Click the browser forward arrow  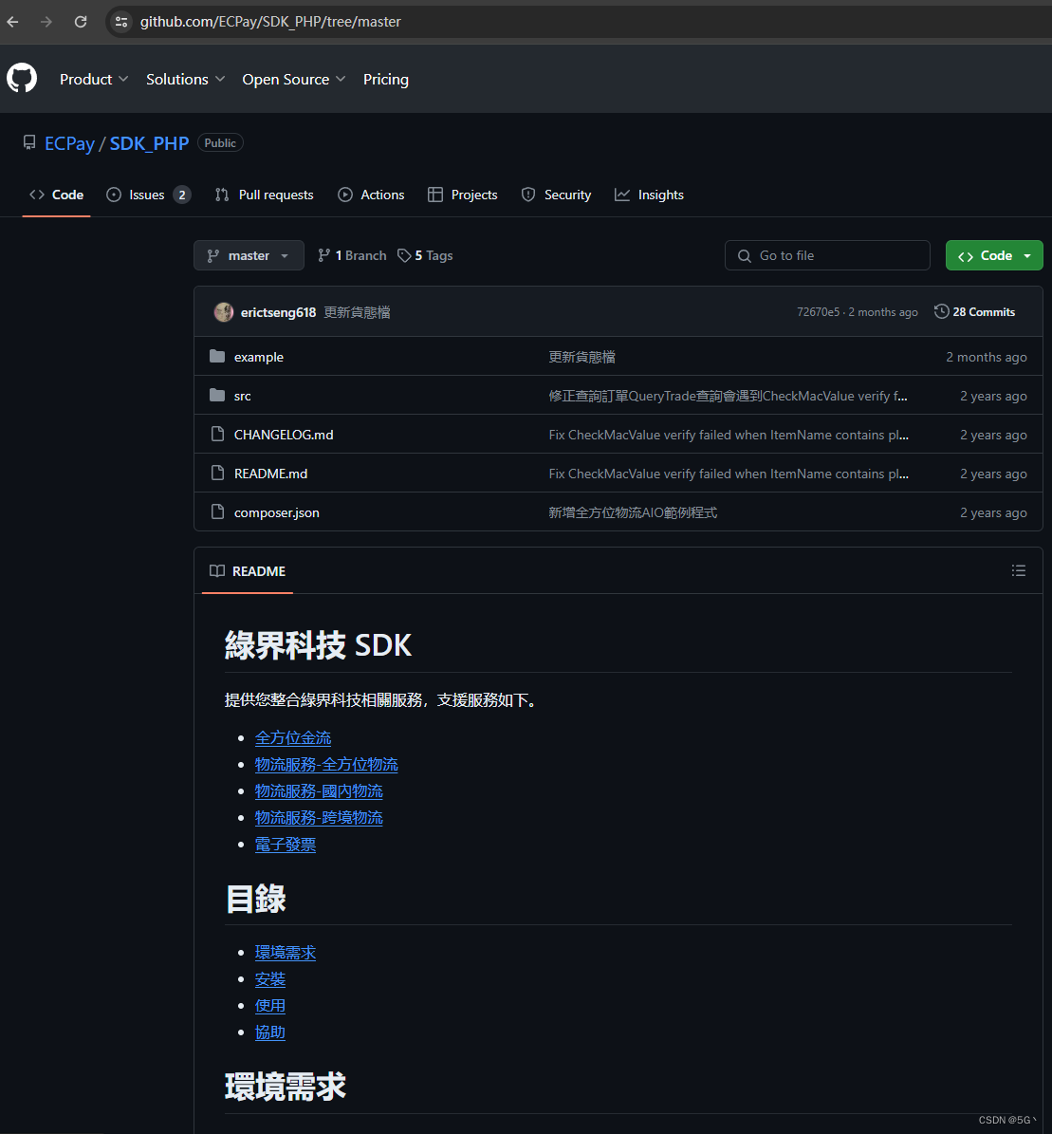point(46,22)
